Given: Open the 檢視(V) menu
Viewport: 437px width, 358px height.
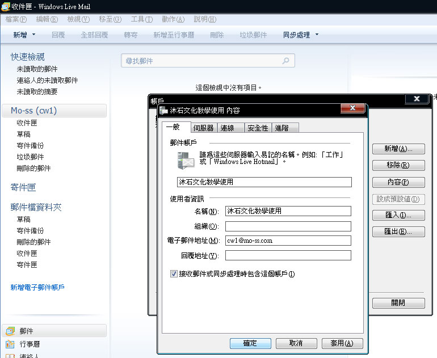Looking at the screenshot, I should [x=78, y=19].
